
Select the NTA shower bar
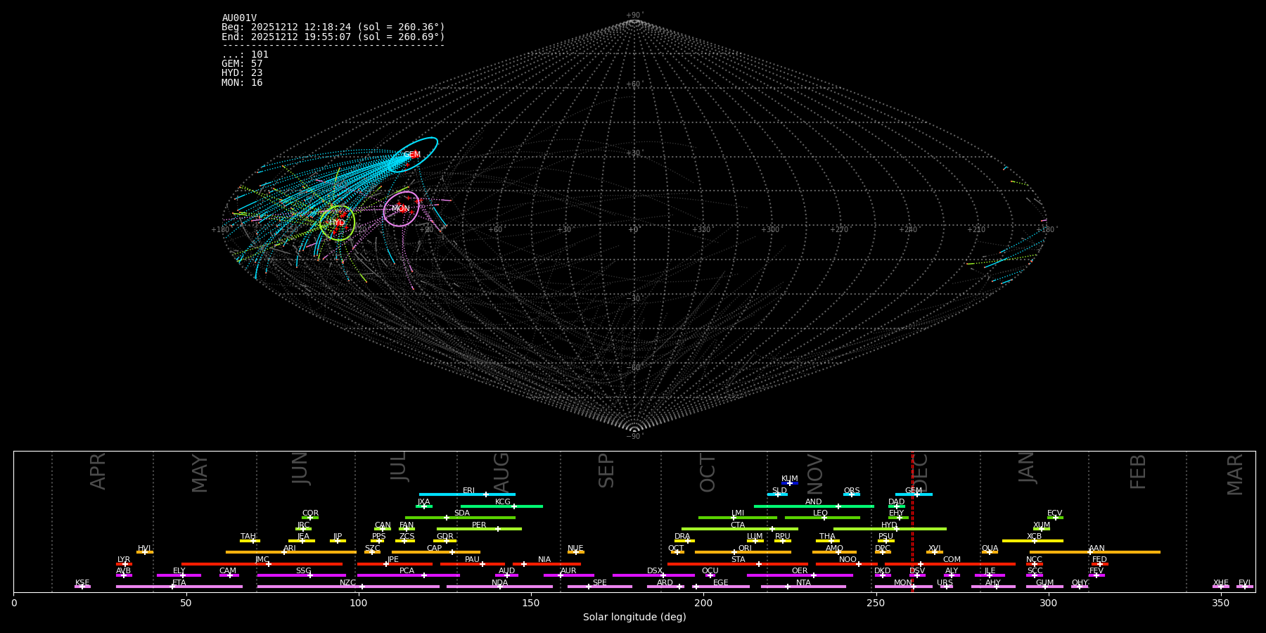click(x=803, y=587)
